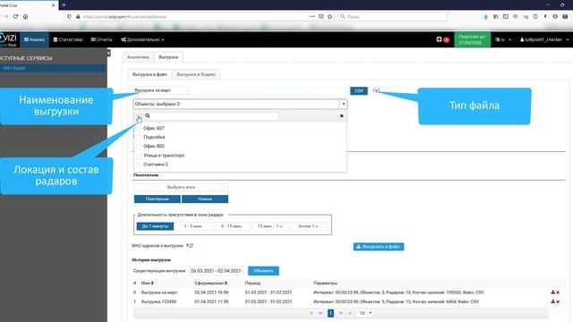Open the softpoint1_checker user menu

point(544,39)
